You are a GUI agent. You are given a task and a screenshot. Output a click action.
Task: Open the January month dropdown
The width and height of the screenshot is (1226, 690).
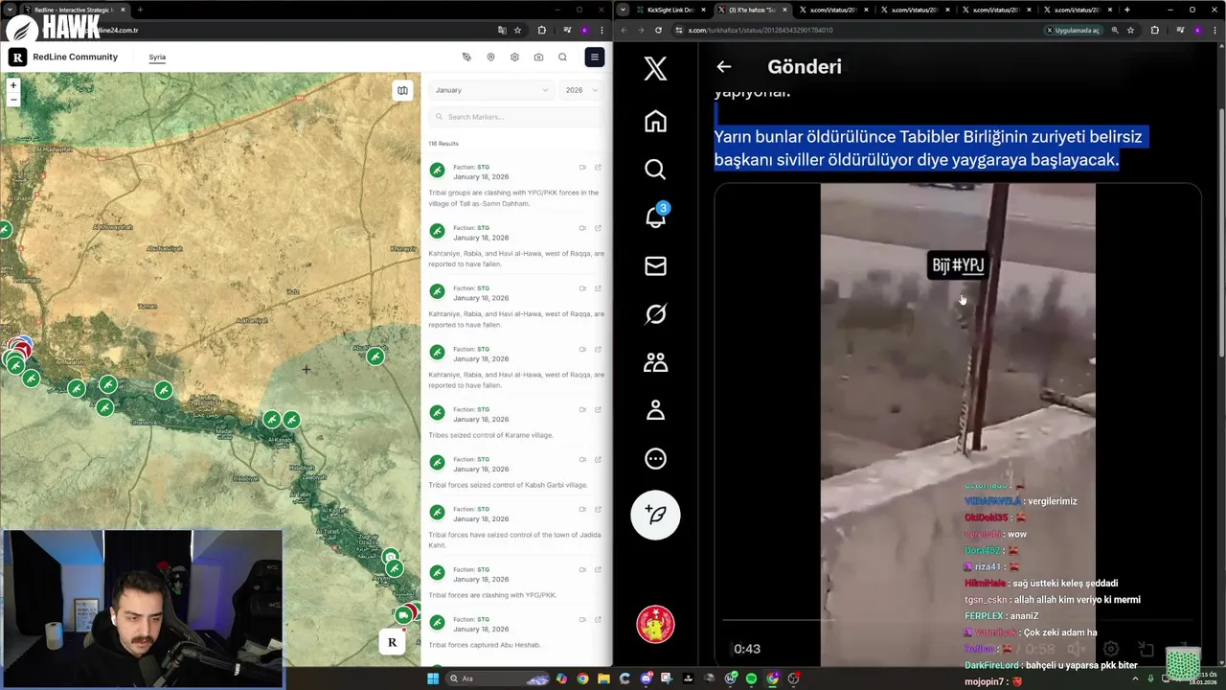pyautogui.click(x=491, y=90)
